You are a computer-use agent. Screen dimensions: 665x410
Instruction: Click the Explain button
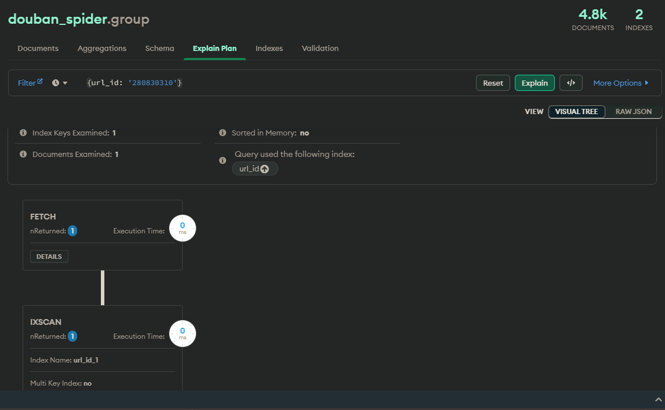point(535,83)
